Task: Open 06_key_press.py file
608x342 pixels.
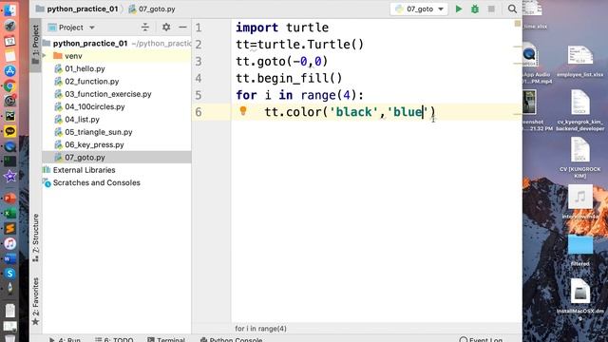Action: tap(94, 144)
